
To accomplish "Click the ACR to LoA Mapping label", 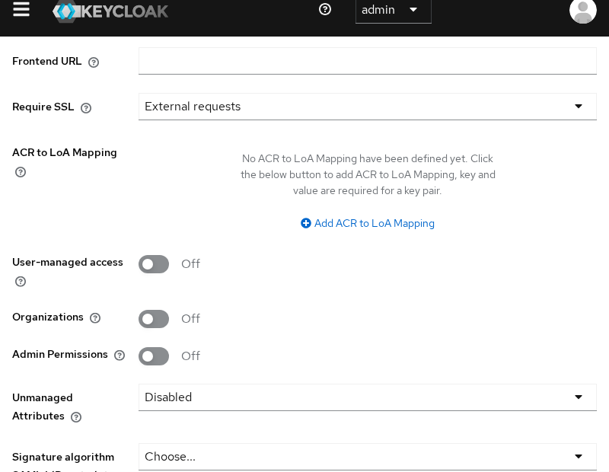I will [65, 152].
